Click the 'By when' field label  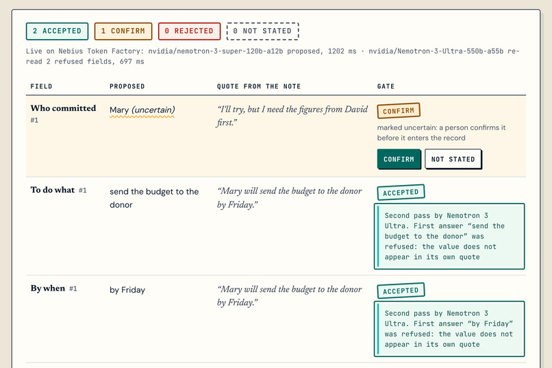[48, 288]
